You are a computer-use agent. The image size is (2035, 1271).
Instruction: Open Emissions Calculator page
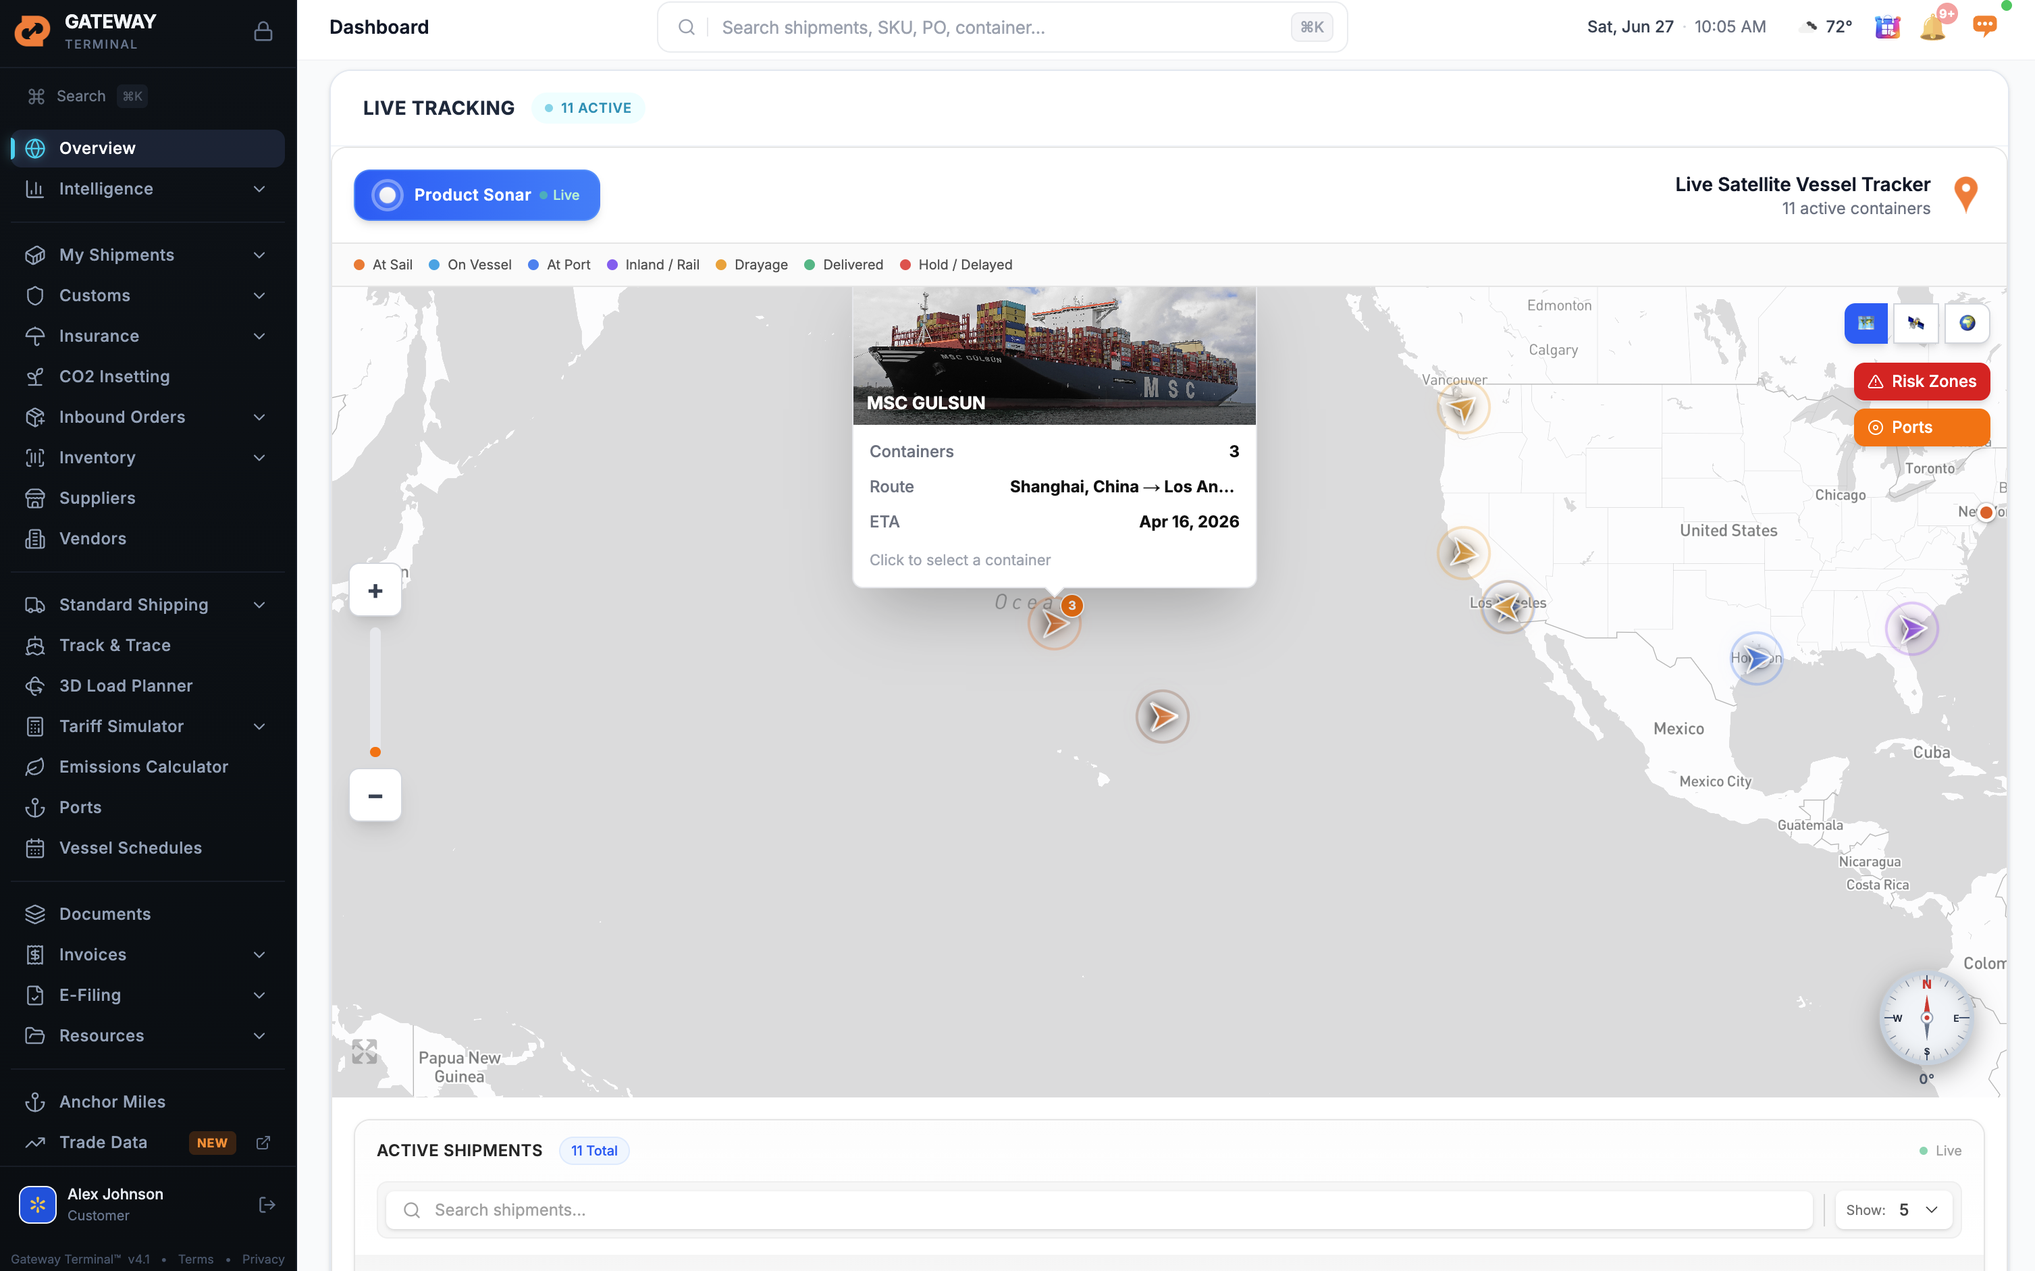click(x=148, y=767)
